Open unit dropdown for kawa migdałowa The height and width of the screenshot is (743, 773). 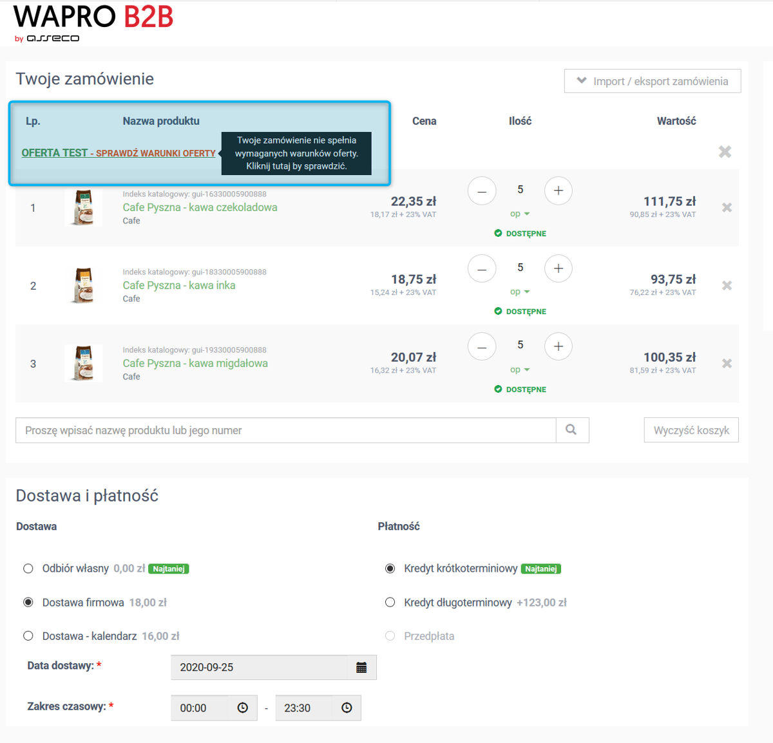tap(520, 370)
